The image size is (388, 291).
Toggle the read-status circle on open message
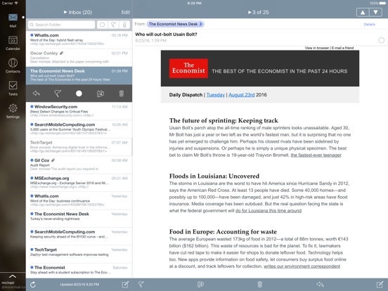point(381,40)
